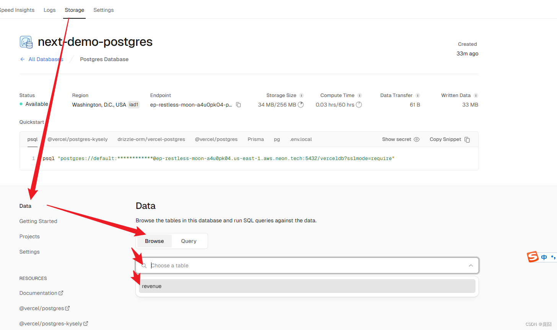This screenshot has width=557, height=330.
Task: Click the 0.03 hrs/60 hrs value
Action: pyautogui.click(x=335, y=105)
